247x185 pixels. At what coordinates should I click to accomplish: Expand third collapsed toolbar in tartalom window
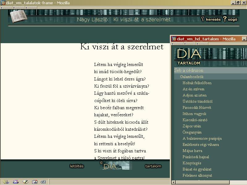(x=202, y=44)
